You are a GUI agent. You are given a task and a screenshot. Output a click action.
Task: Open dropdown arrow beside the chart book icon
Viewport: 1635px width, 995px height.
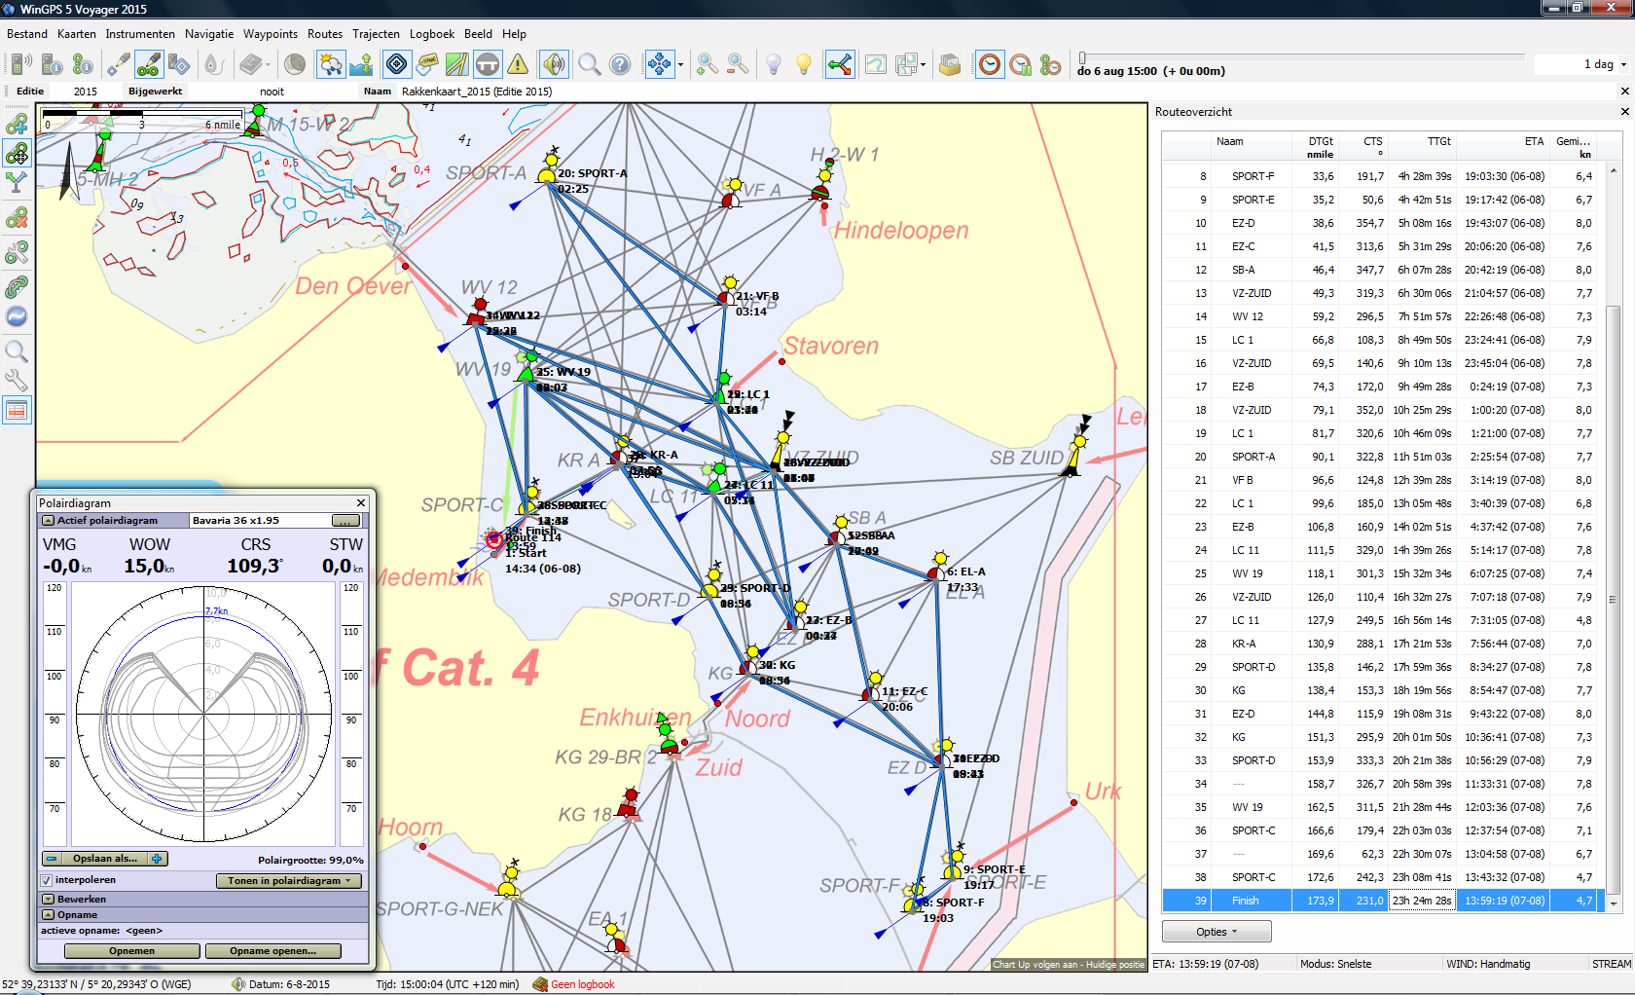[x=267, y=65]
